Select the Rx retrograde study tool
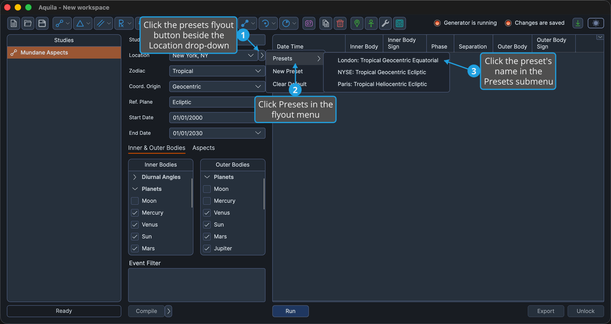 pyautogui.click(x=121, y=23)
